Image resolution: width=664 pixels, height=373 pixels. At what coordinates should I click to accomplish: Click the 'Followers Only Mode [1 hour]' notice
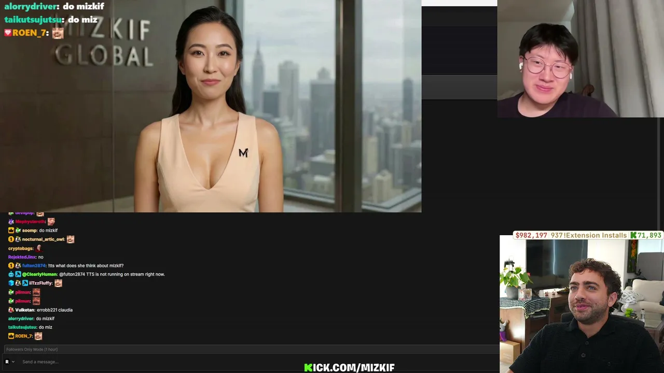(x=32, y=349)
